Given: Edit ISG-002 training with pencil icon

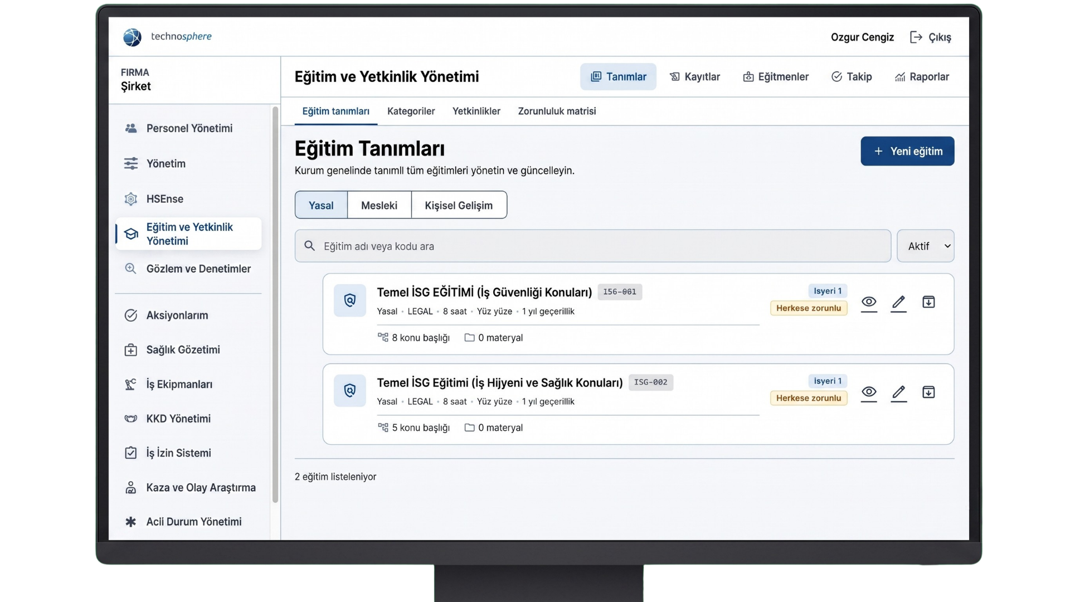Looking at the screenshot, I should click(899, 393).
